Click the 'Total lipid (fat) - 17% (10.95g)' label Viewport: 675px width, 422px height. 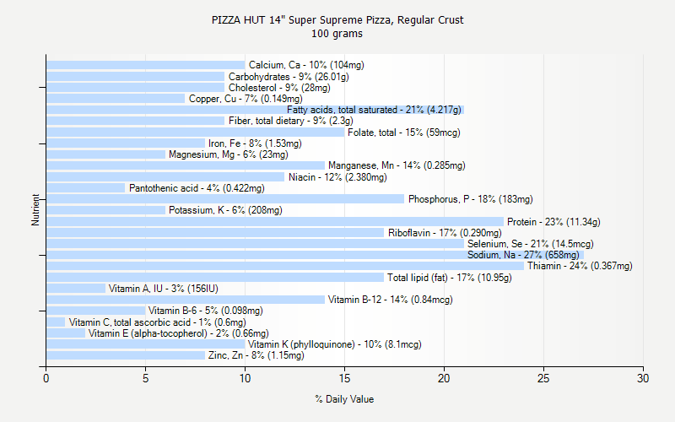point(450,278)
